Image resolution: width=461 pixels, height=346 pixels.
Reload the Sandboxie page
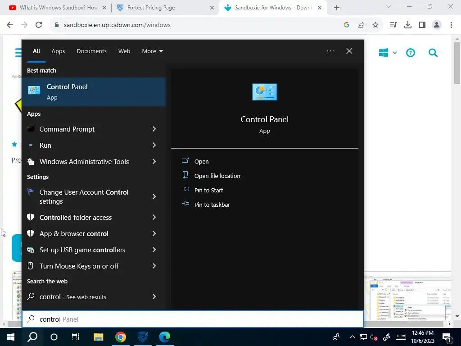tap(39, 25)
